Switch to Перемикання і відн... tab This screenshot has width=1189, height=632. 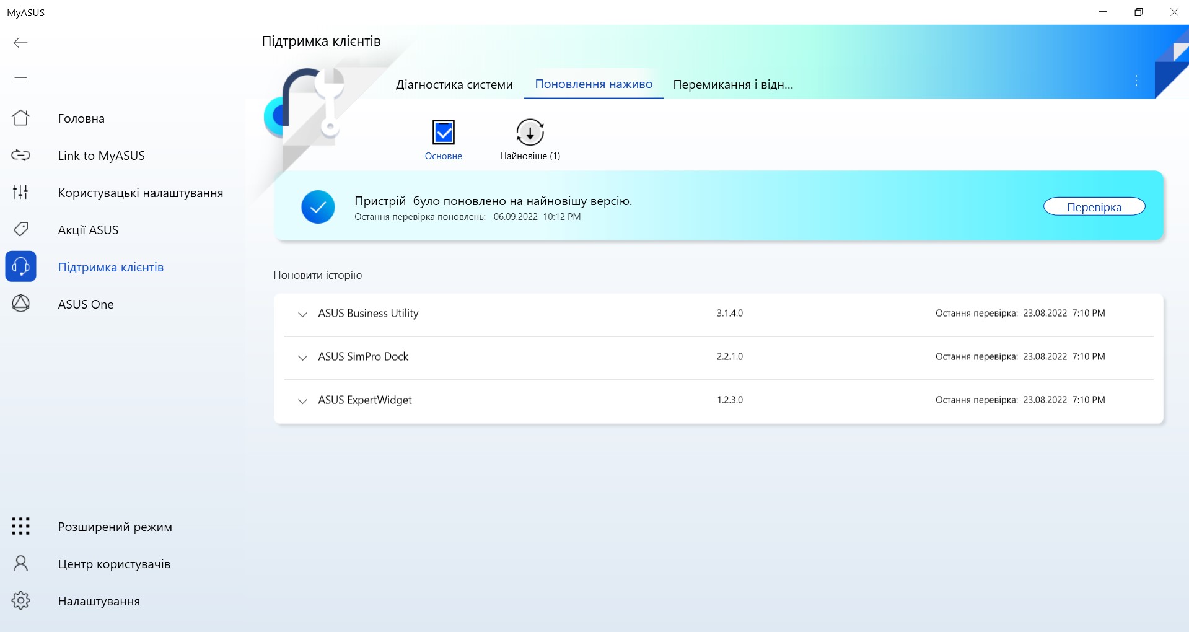pos(732,84)
